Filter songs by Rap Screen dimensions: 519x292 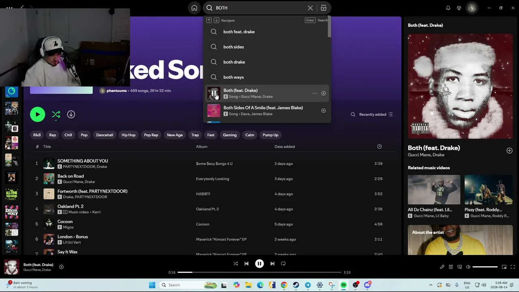[x=52, y=135]
